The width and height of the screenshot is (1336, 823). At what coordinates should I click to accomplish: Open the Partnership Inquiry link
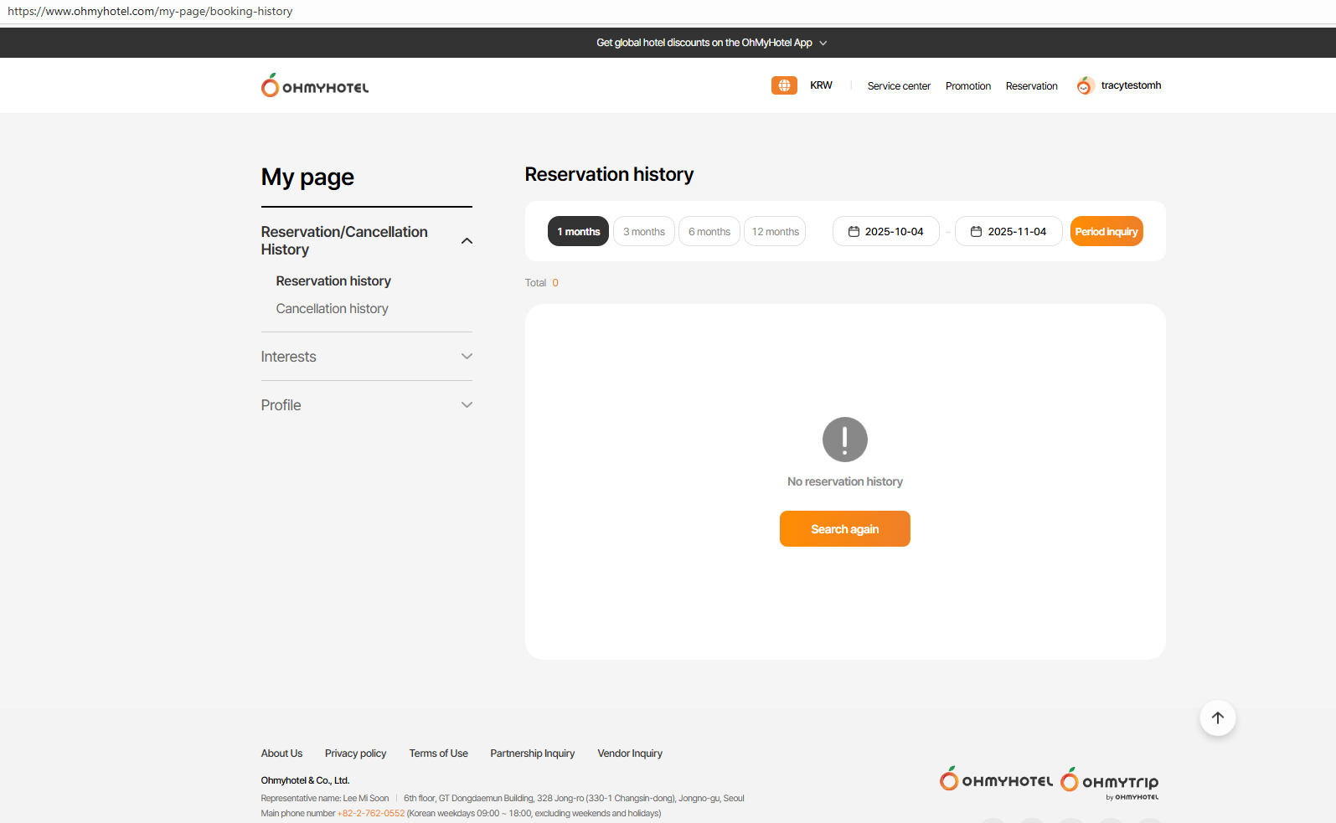point(533,754)
